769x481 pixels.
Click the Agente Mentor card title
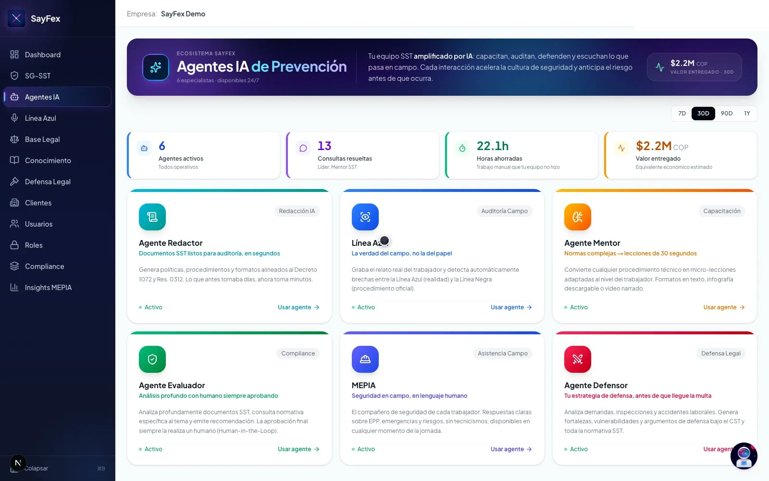pyautogui.click(x=592, y=243)
